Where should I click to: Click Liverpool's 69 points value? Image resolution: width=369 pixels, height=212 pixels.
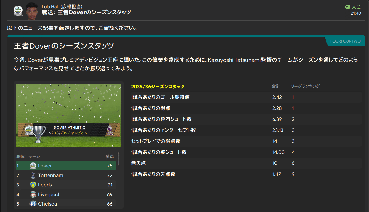pos(110,194)
